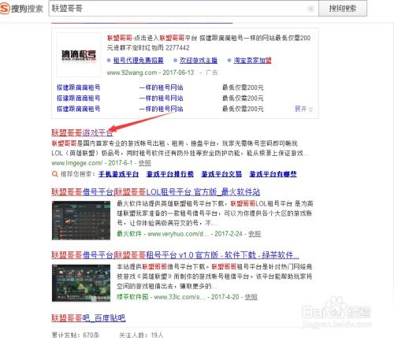Image resolution: width=394 pixels, height=338 pixels.
Task: Clear the search box with the X icon
Action: (x=310, y=9)
